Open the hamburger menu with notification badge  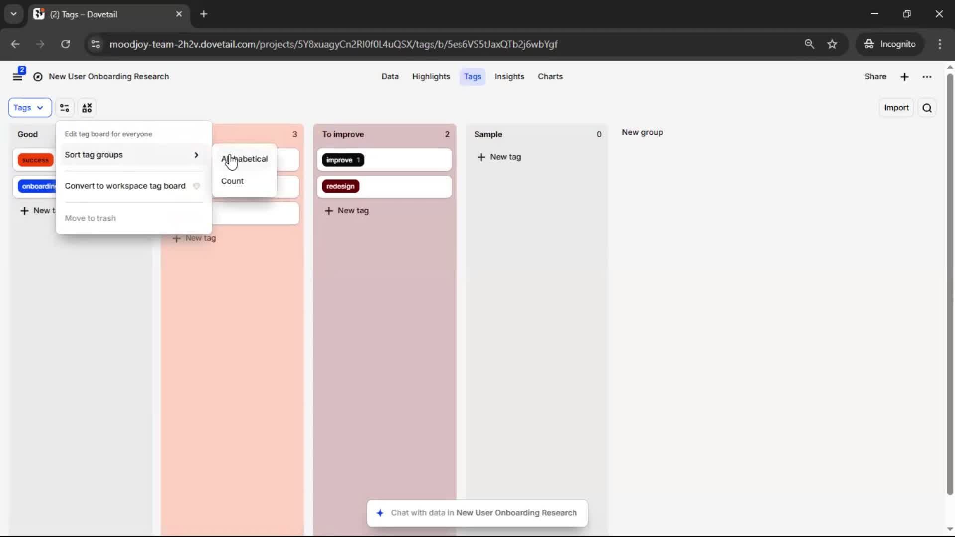(x=18, y=76)
